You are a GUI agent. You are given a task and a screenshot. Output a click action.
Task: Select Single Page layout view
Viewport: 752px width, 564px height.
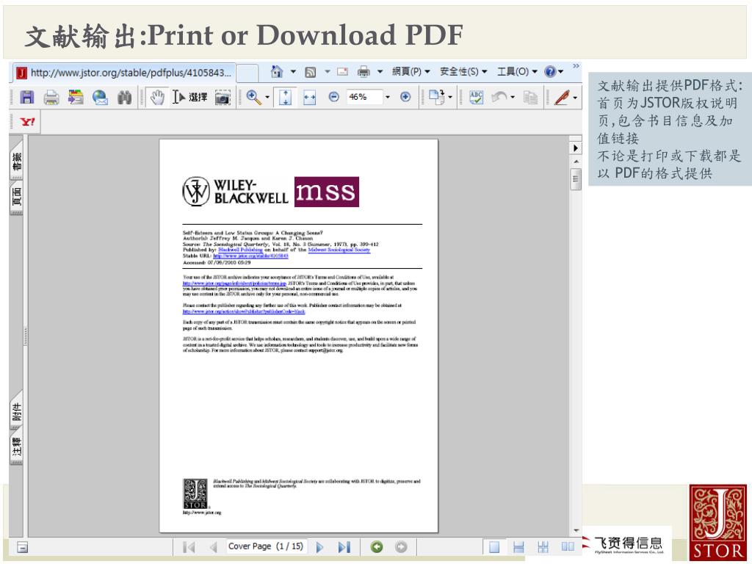(x=494, y=546)
